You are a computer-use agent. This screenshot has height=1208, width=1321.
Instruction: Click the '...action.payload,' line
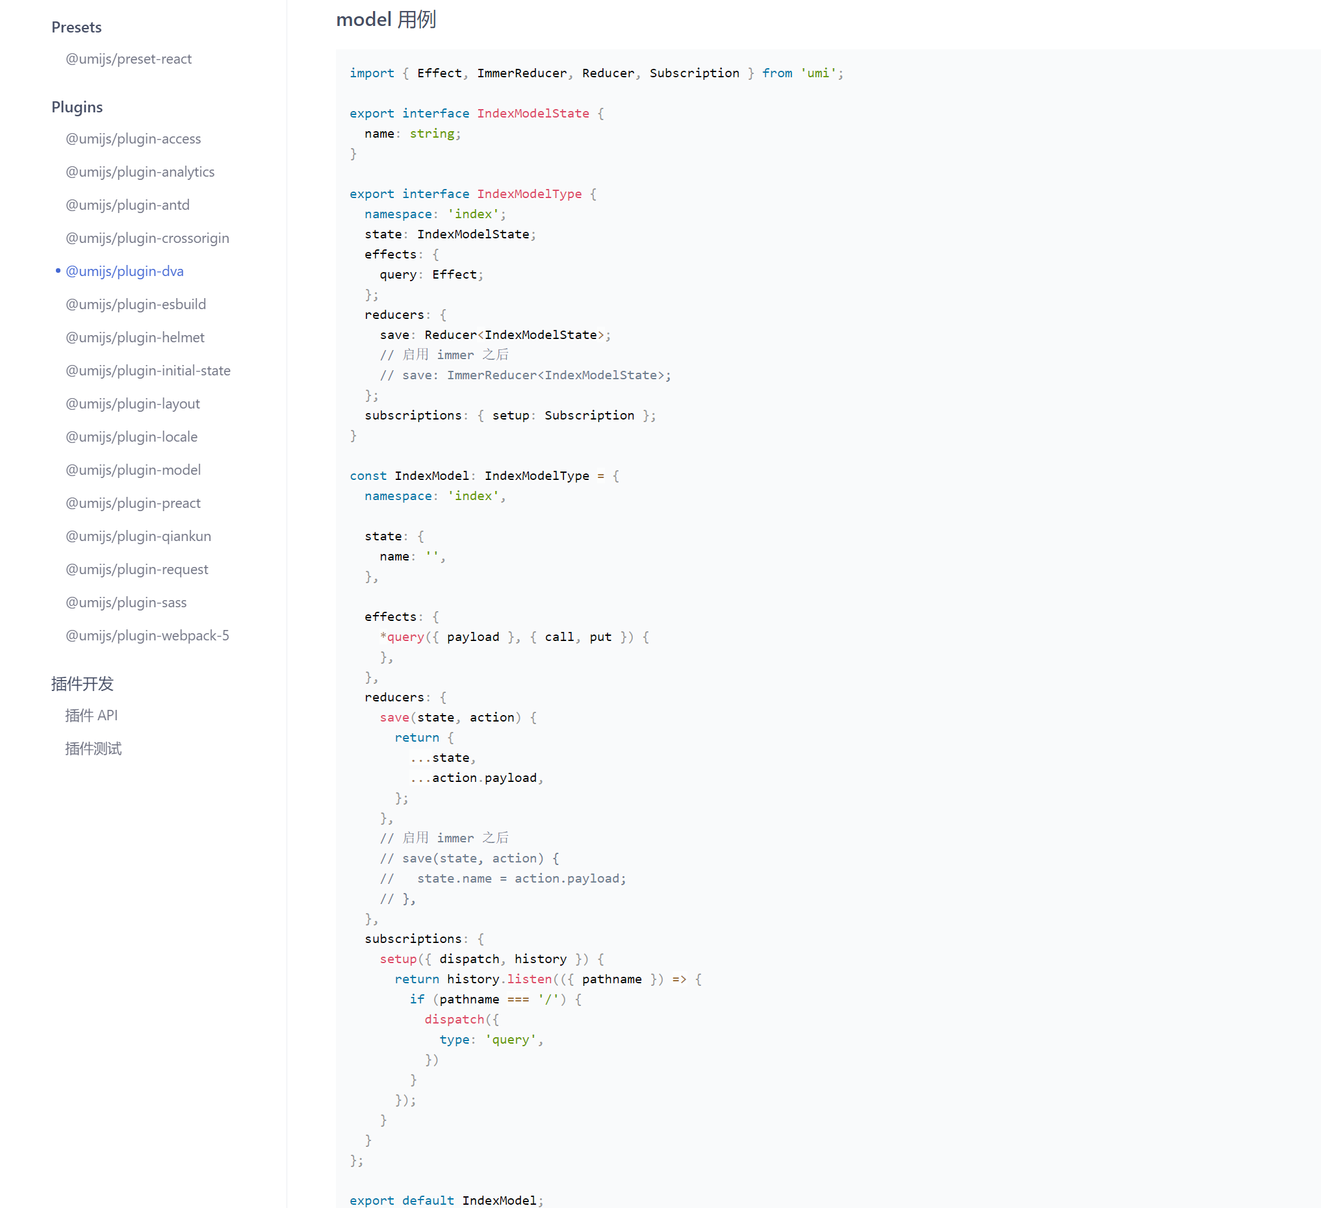click(x=476, y=777)
